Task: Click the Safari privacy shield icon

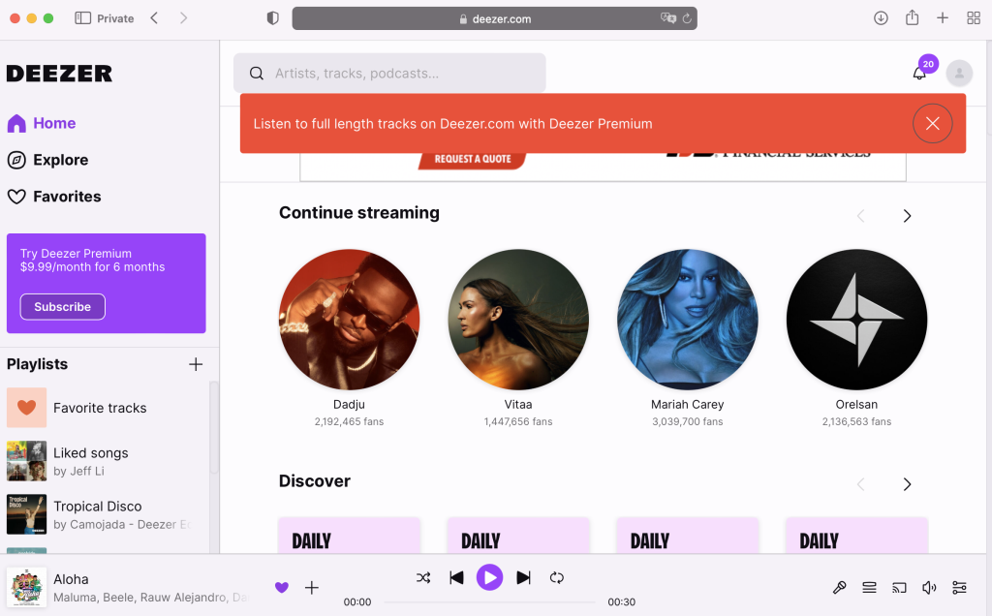Action: pyautogui.click(x=272, y=18)
